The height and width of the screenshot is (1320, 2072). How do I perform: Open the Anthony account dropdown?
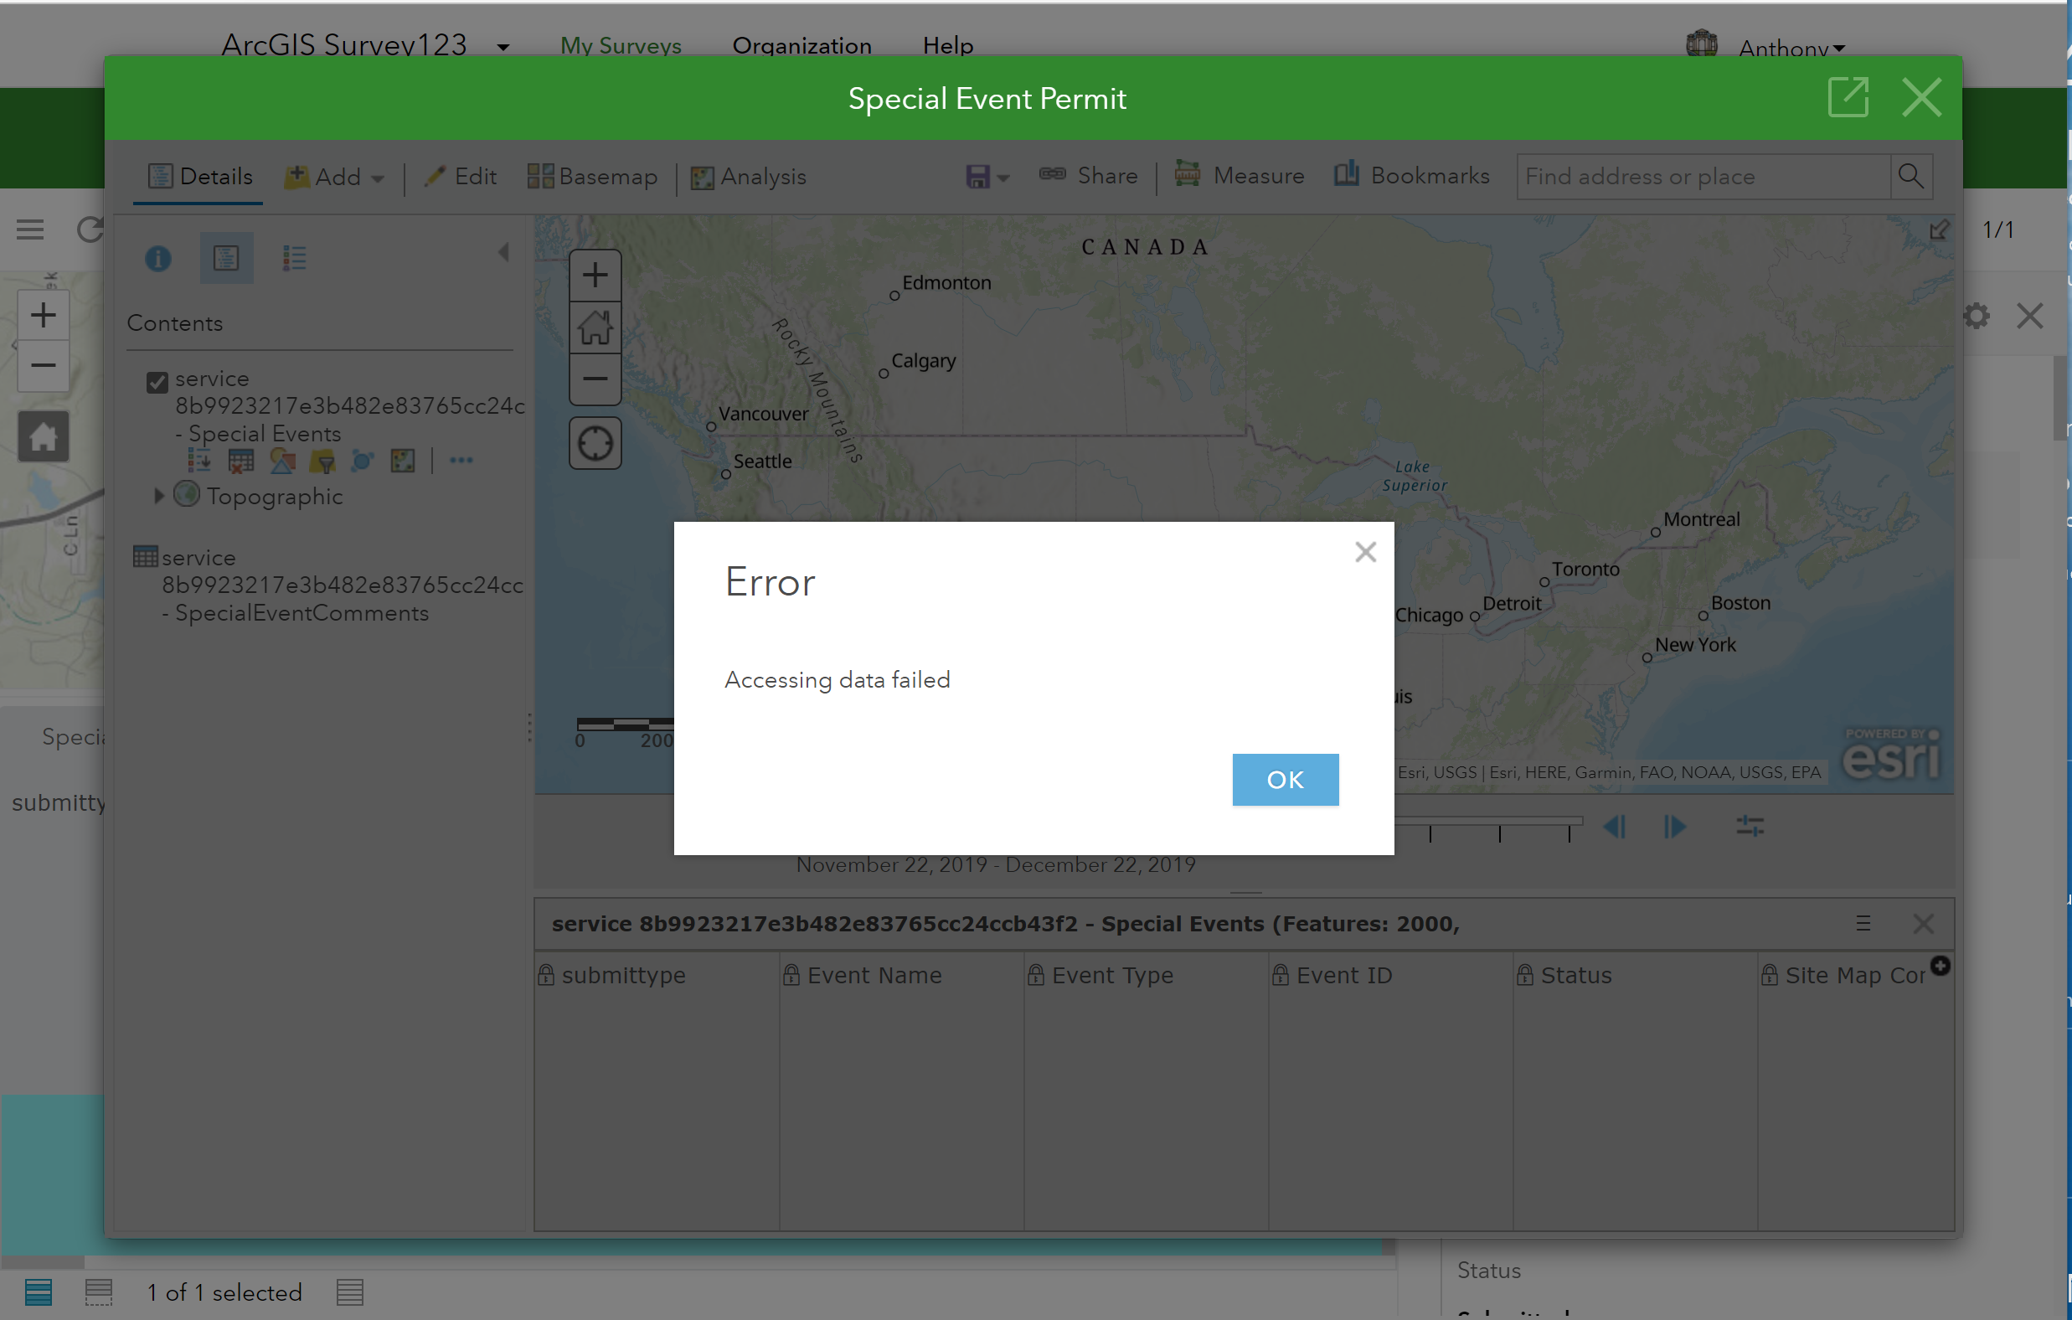(x=1791, y=49)
